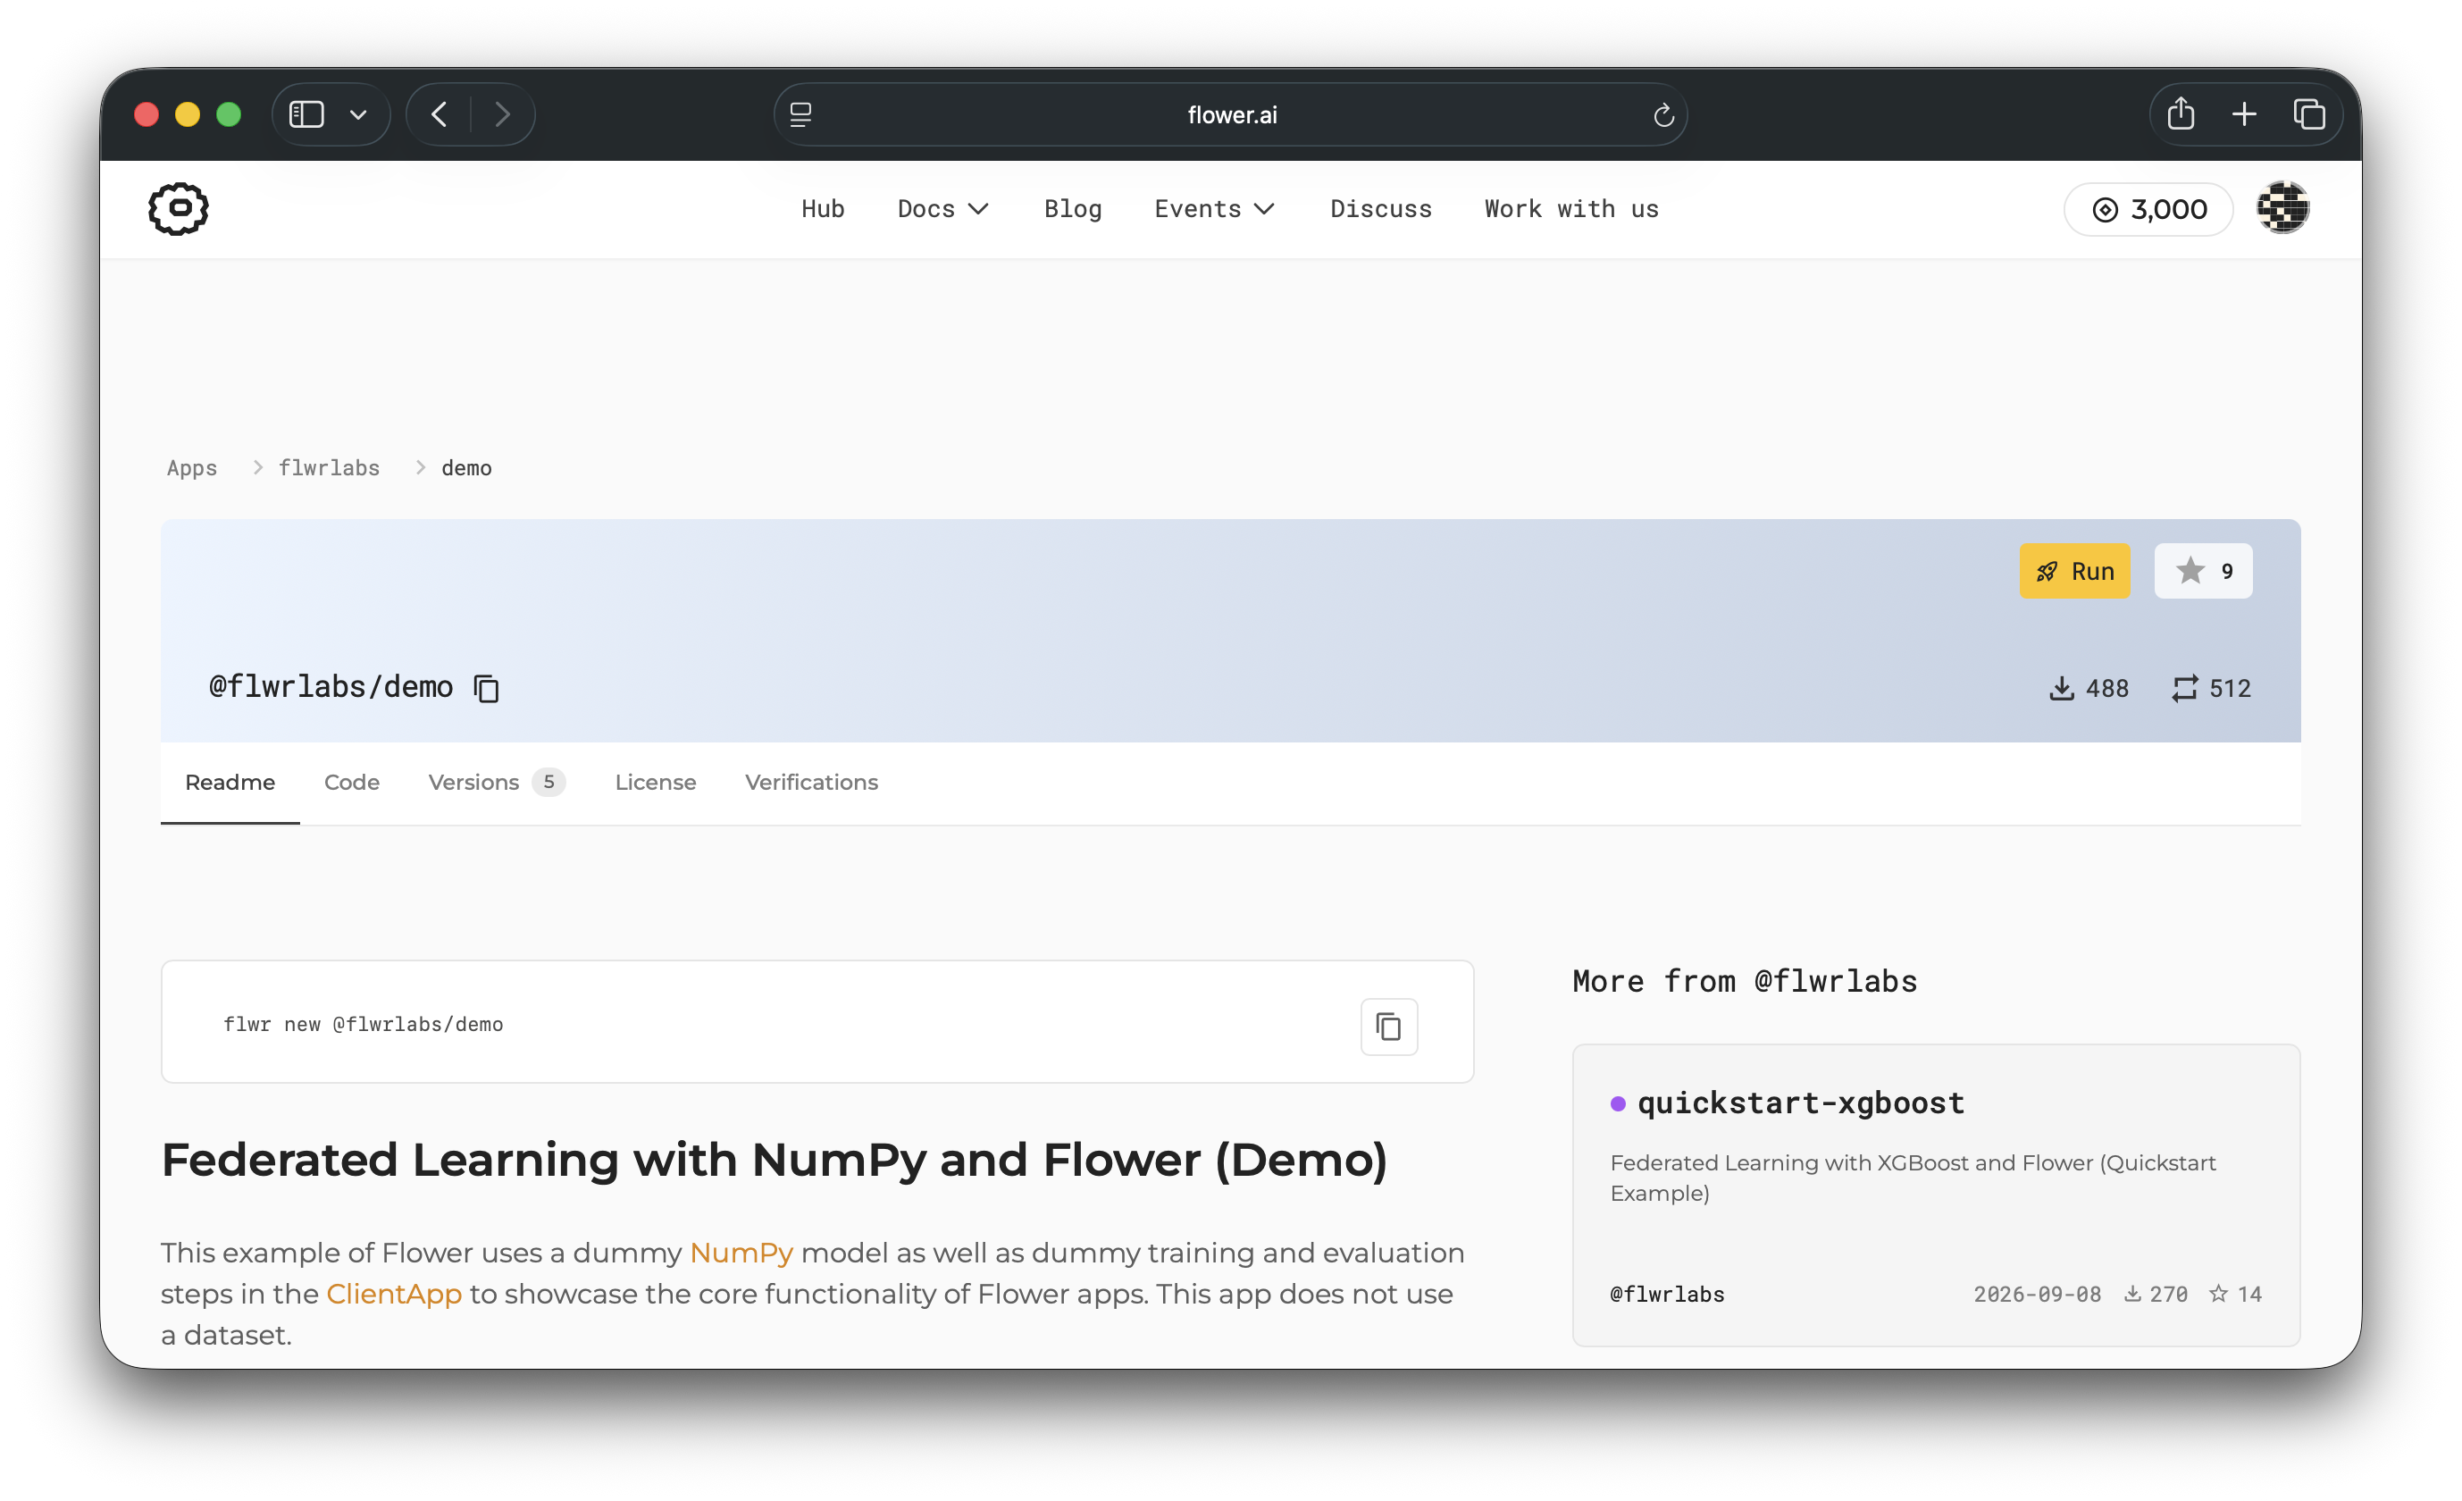Click the 488 downloads count
The height and width of the screenshot is (1501, 2462).
pyautogui.click(x=2089, y=689)
